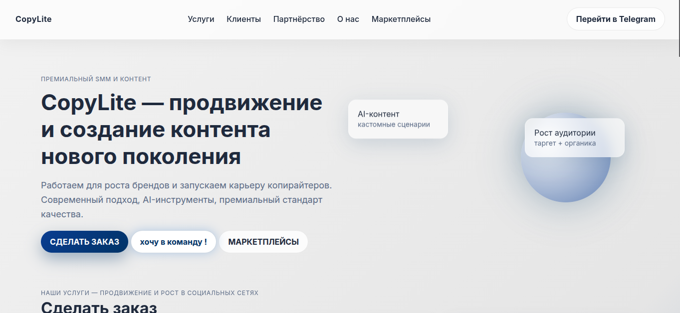
Task: Select Клиенты in the navigation bar
Action: (243, 19)
